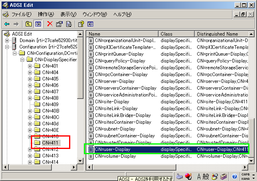Expand the CN=407 folder
Viewport: 257px width, 181px height.
(30, 92)
